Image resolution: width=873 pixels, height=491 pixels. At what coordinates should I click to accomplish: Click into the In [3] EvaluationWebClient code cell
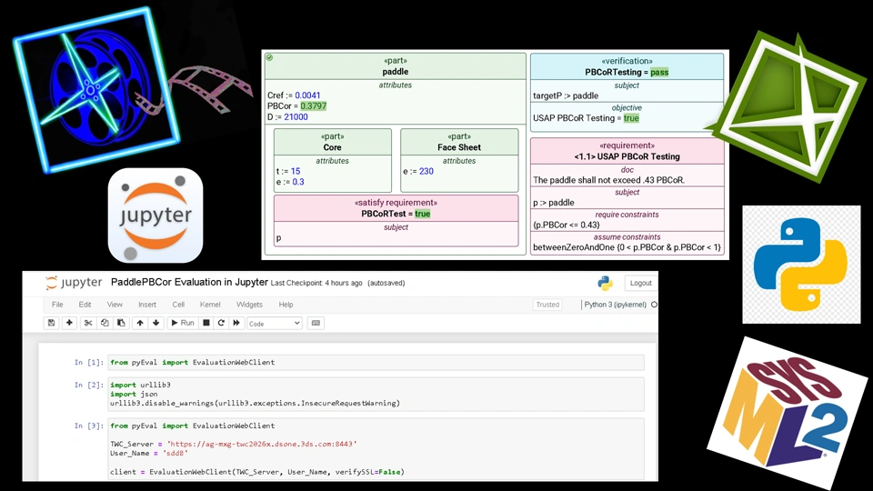pyautogui.click(x=376, y=448)
